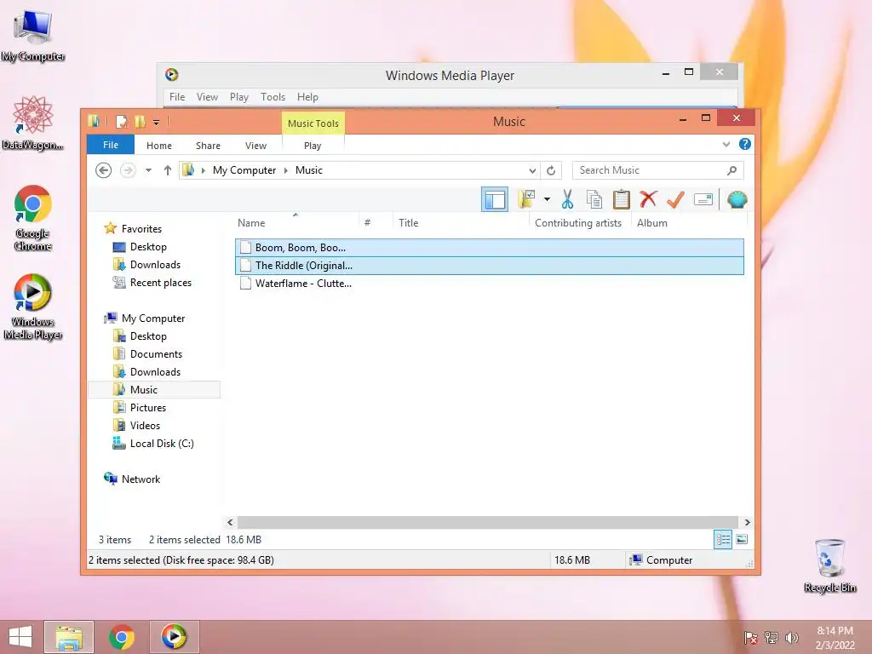Screen dimensions: 872x654
Task: Open Recent places in navigation pane
Action: click(161, 283)
